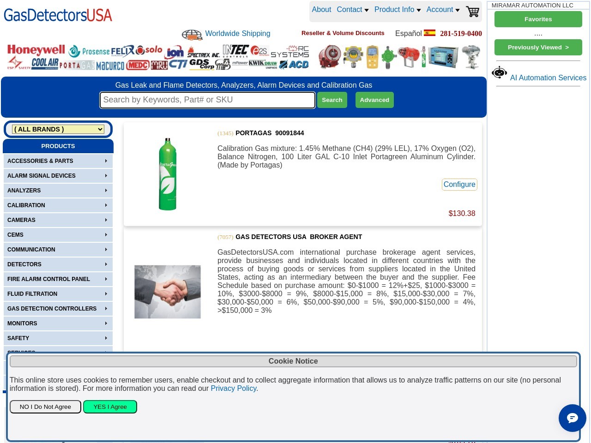Click the RC Systems logo
This screenshot has width=591, height=443.
pos(290,51)
